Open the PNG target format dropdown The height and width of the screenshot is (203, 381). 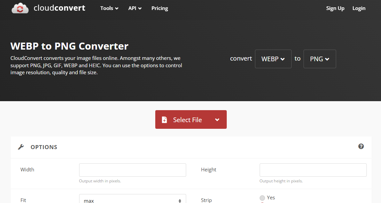click(320, 59)
